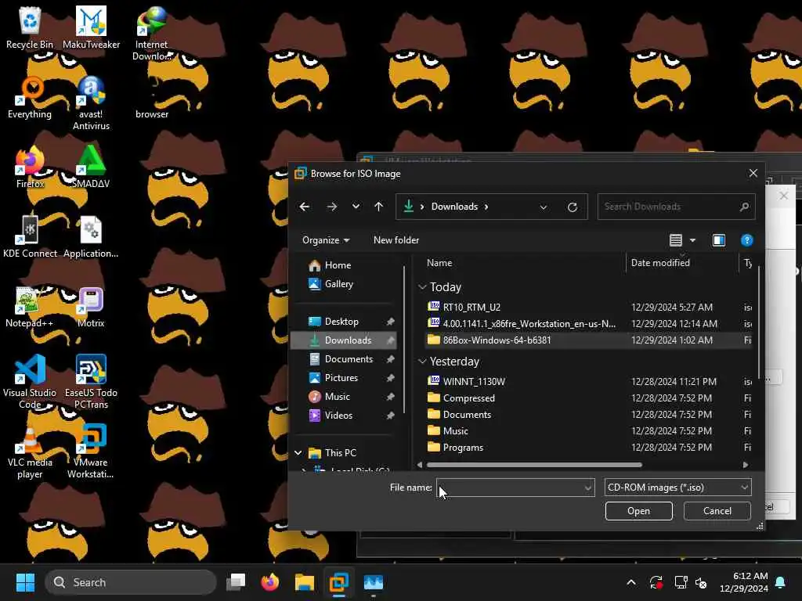Click the File name input field
Viewport: 802px width, 601px height.
[x=515, y=488]
